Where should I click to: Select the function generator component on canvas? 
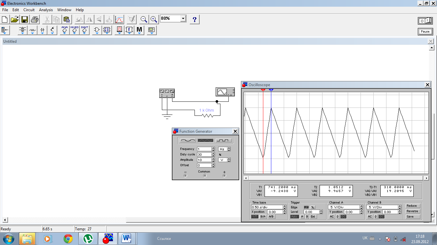click(x=167, y=93)
